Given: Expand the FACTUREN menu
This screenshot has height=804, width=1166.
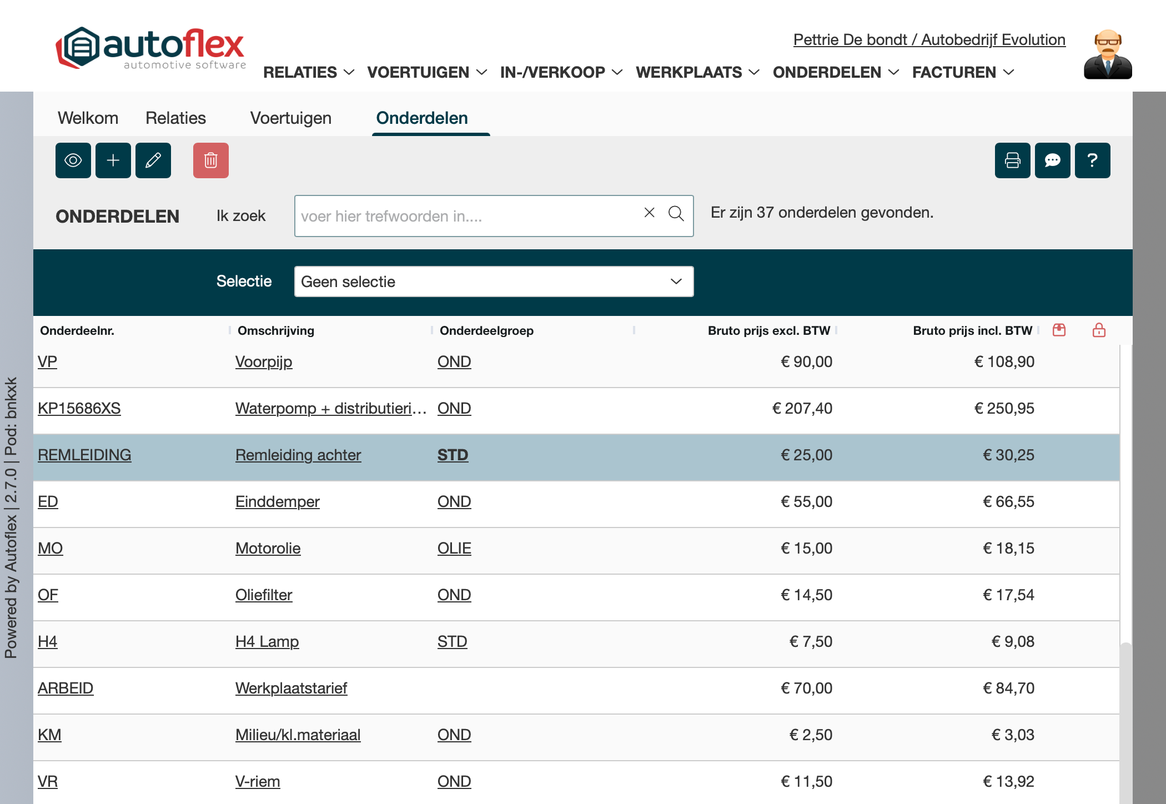Looking at the screenshot, I should (x=963, y=72).
